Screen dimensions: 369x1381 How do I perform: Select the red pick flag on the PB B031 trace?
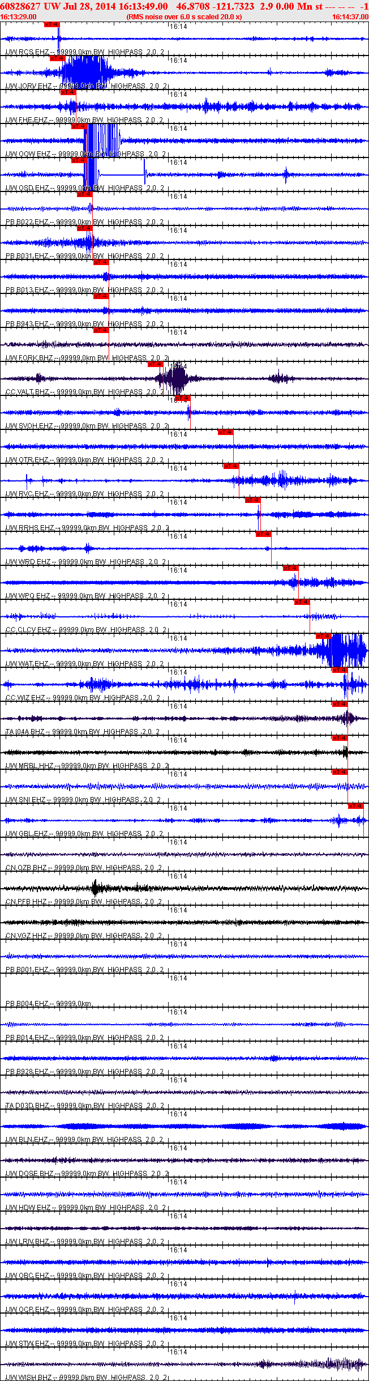click(x=84, y=228)
